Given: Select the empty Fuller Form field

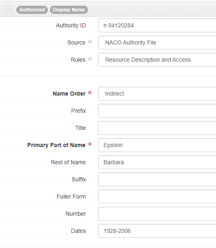Looking at the screenshot, I should pos(157,197).
